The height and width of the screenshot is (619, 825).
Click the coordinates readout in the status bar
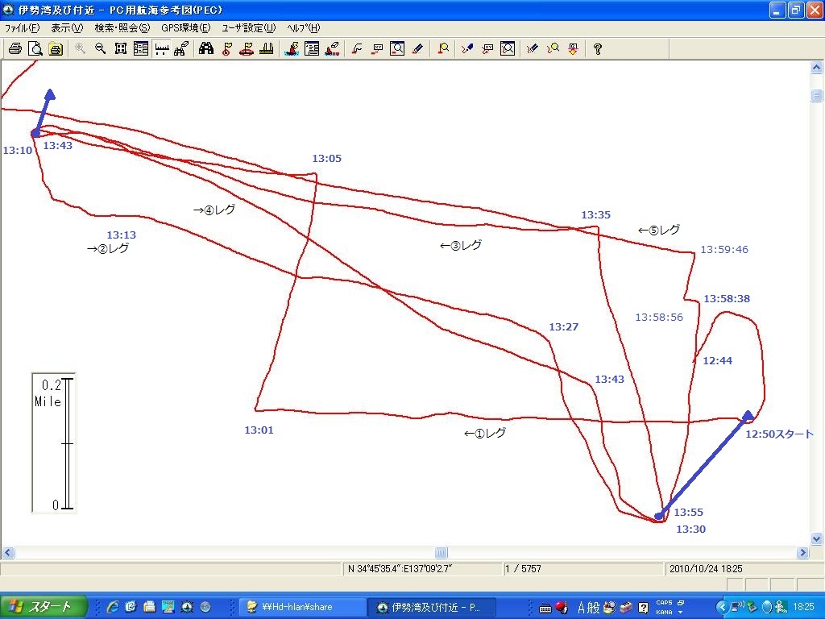coord(400,569)
